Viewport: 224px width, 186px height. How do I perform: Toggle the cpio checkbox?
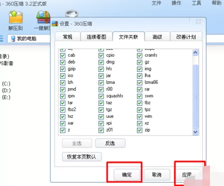coord(101,55)
